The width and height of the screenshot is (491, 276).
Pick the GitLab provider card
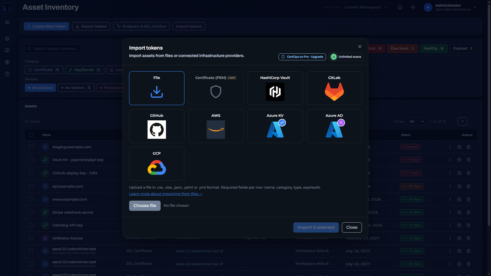point(334,88)
